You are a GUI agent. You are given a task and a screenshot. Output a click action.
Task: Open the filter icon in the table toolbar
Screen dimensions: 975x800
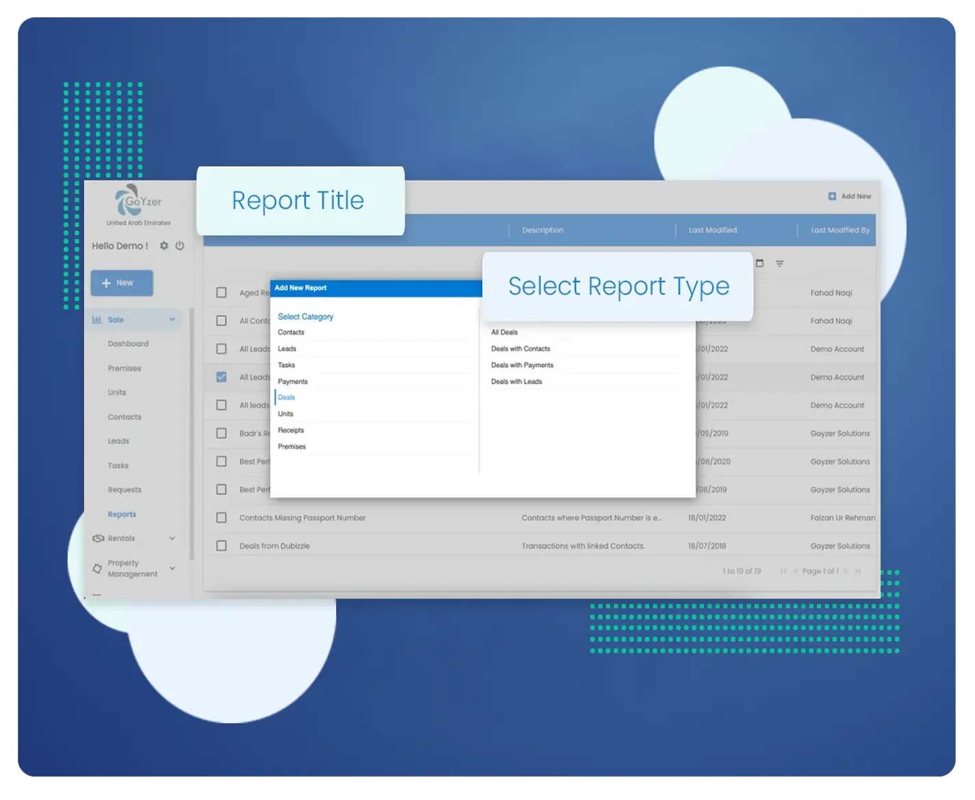click(779, 264)
